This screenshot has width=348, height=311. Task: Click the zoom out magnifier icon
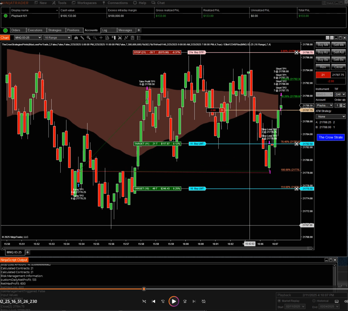95,38
